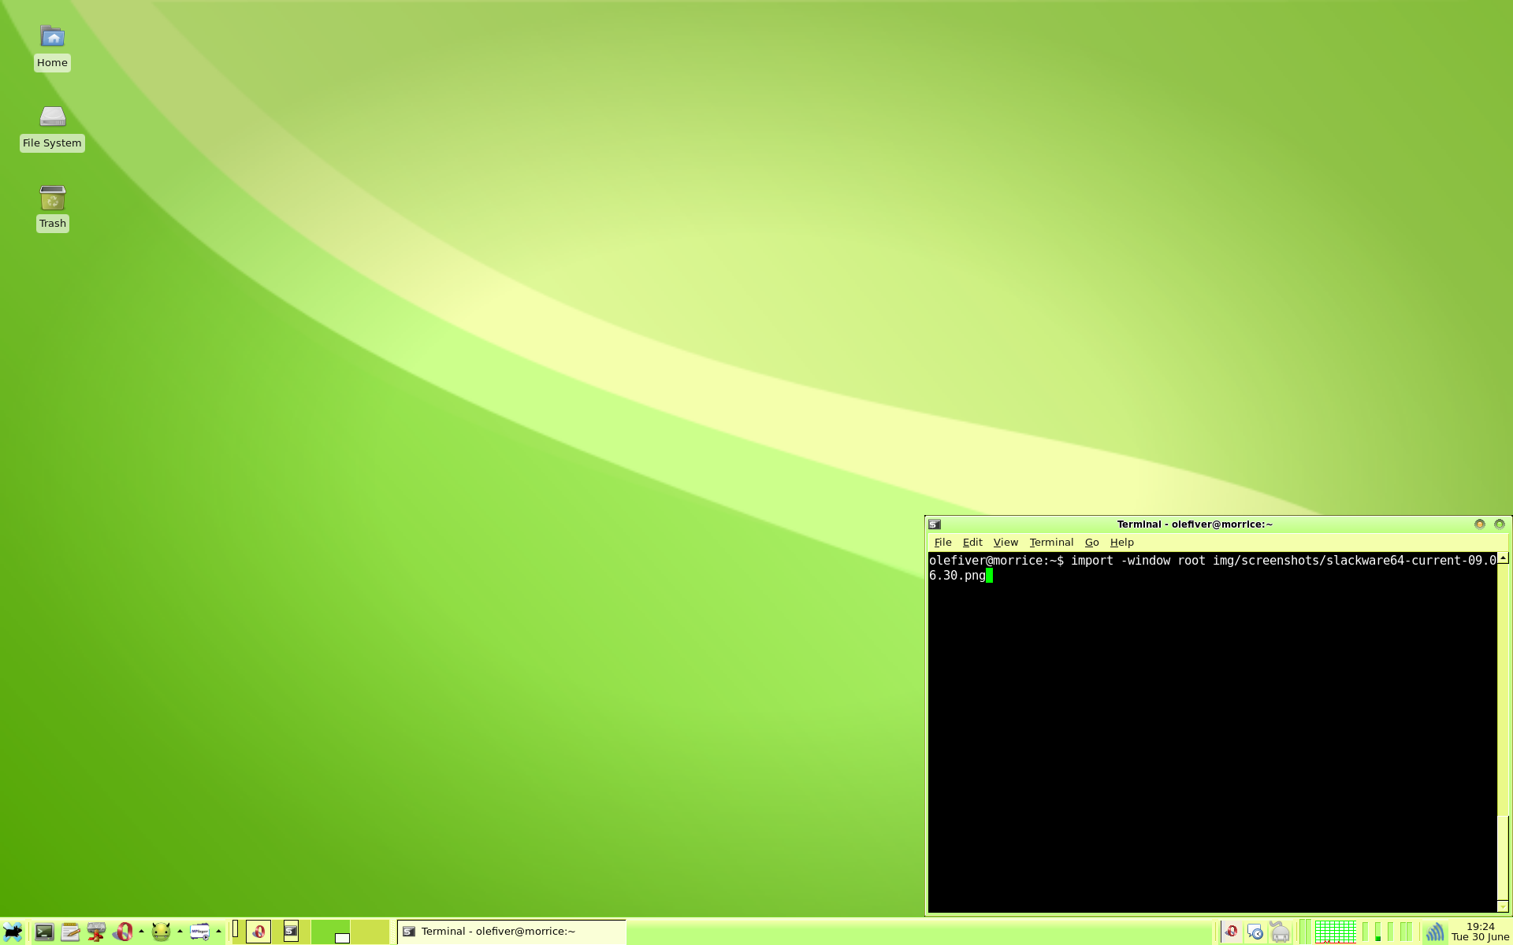
Task: Open the File System desktop icon
Action: coord(52,117)
